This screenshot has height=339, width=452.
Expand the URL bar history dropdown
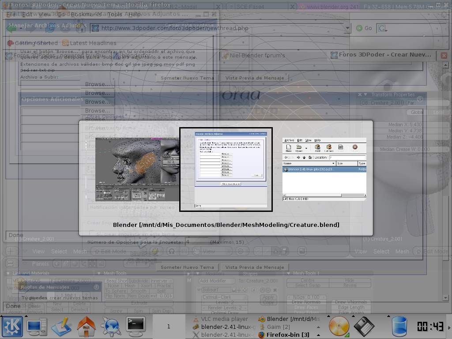[x=347, y=28]
